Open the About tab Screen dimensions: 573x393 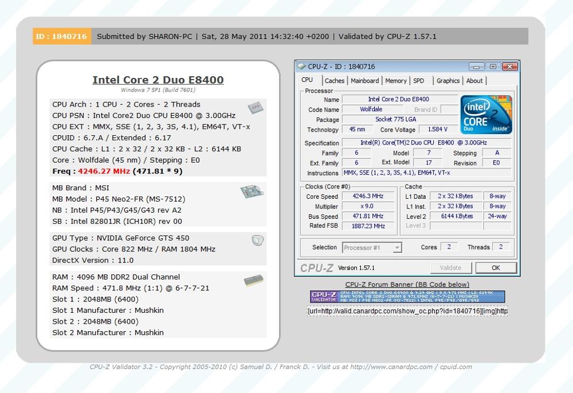point(474,81)
